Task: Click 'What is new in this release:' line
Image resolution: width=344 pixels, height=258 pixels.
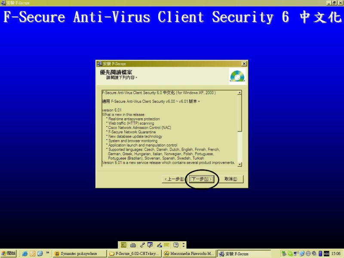Action: (x=123, y=114)
